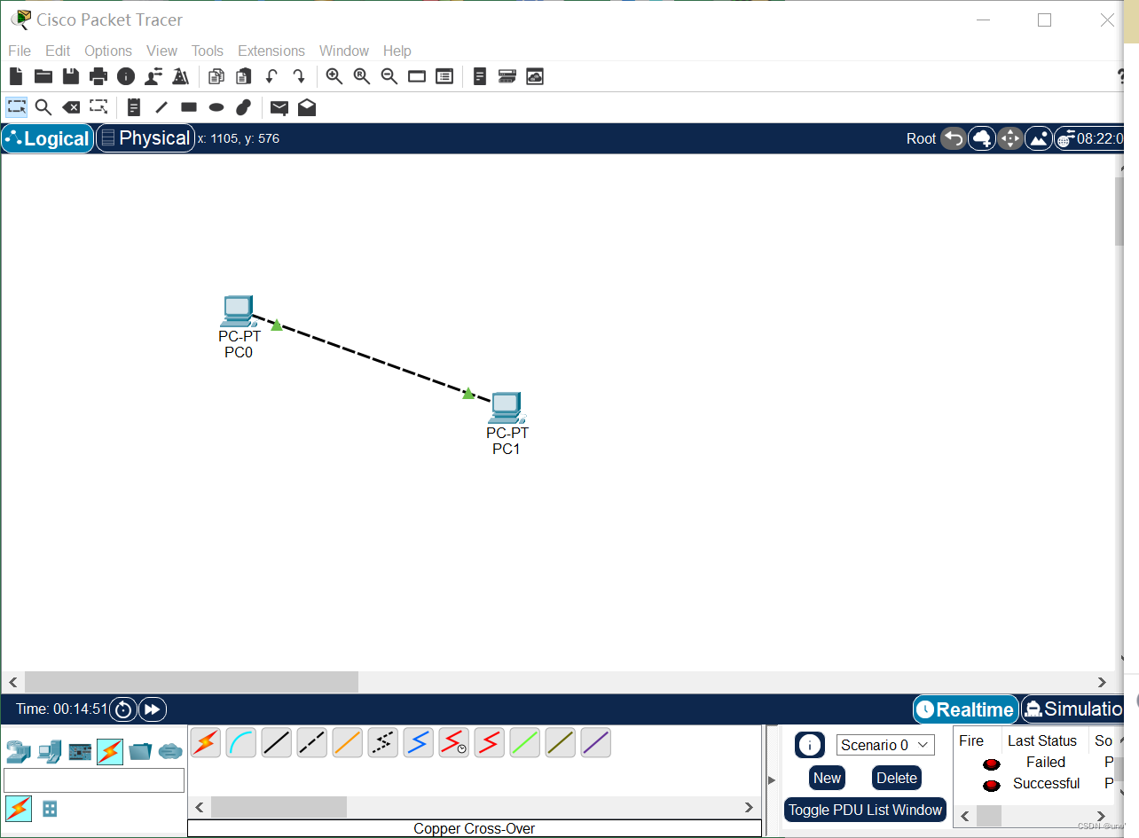The image size is (1139, 838).
Task: Open Network Information icon in toolbar
Action: (126, 76)
